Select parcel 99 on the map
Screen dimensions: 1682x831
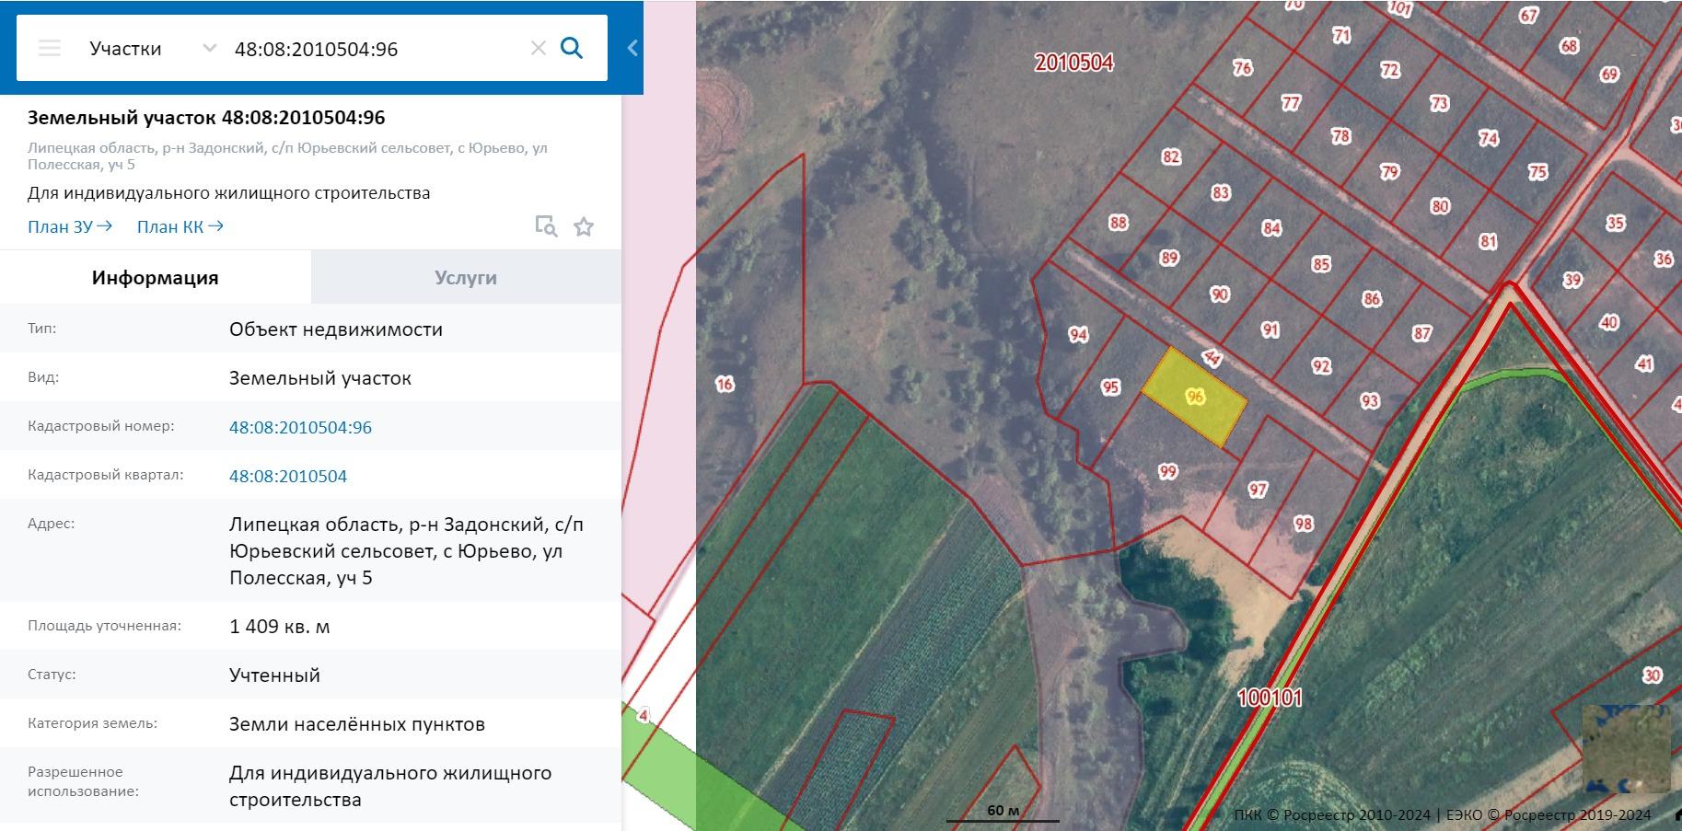click(1167, 472)
